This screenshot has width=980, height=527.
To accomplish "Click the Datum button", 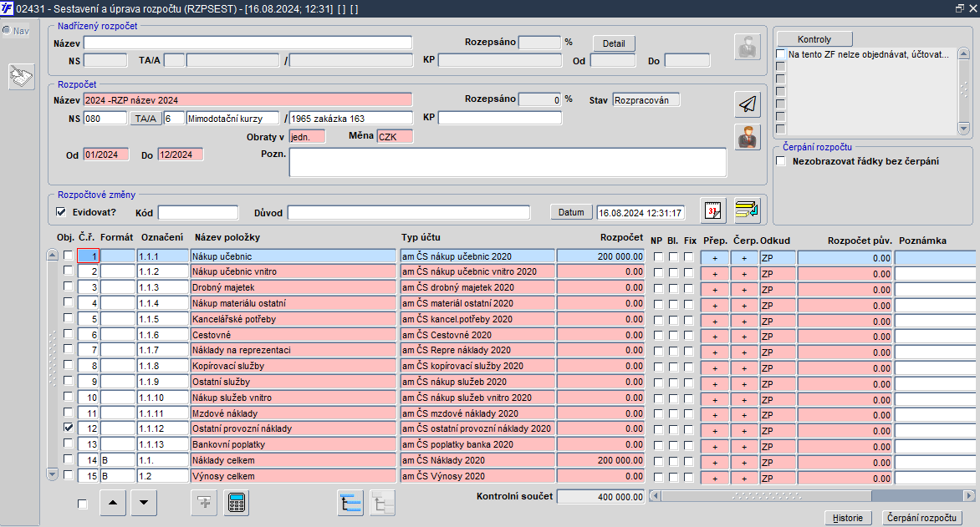I will [571, 212].
